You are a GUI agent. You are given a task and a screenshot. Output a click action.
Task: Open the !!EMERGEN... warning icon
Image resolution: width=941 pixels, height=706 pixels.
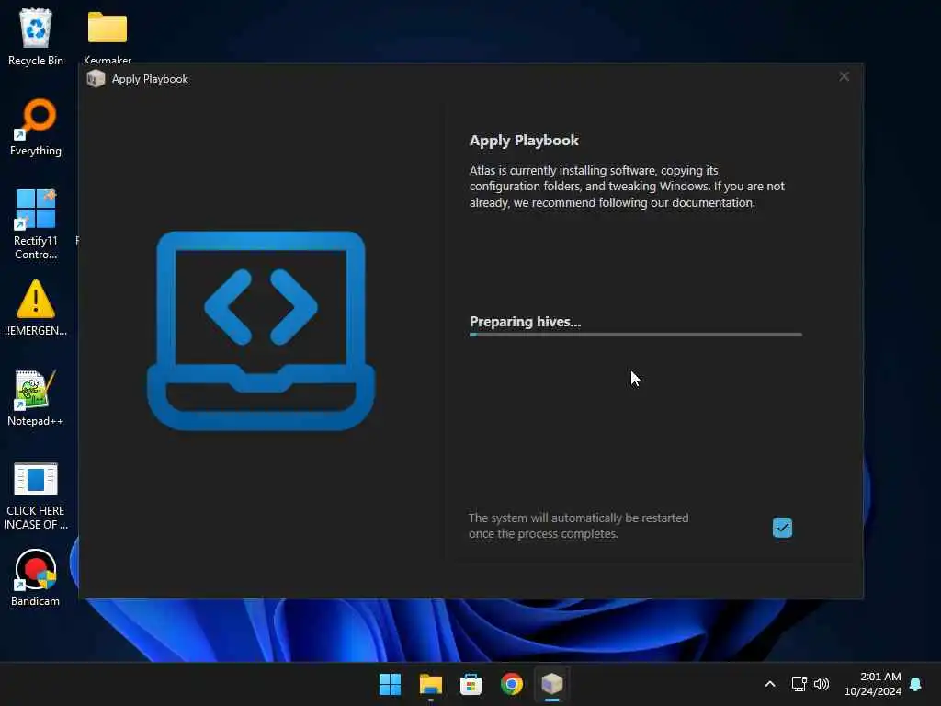point(36,307)
